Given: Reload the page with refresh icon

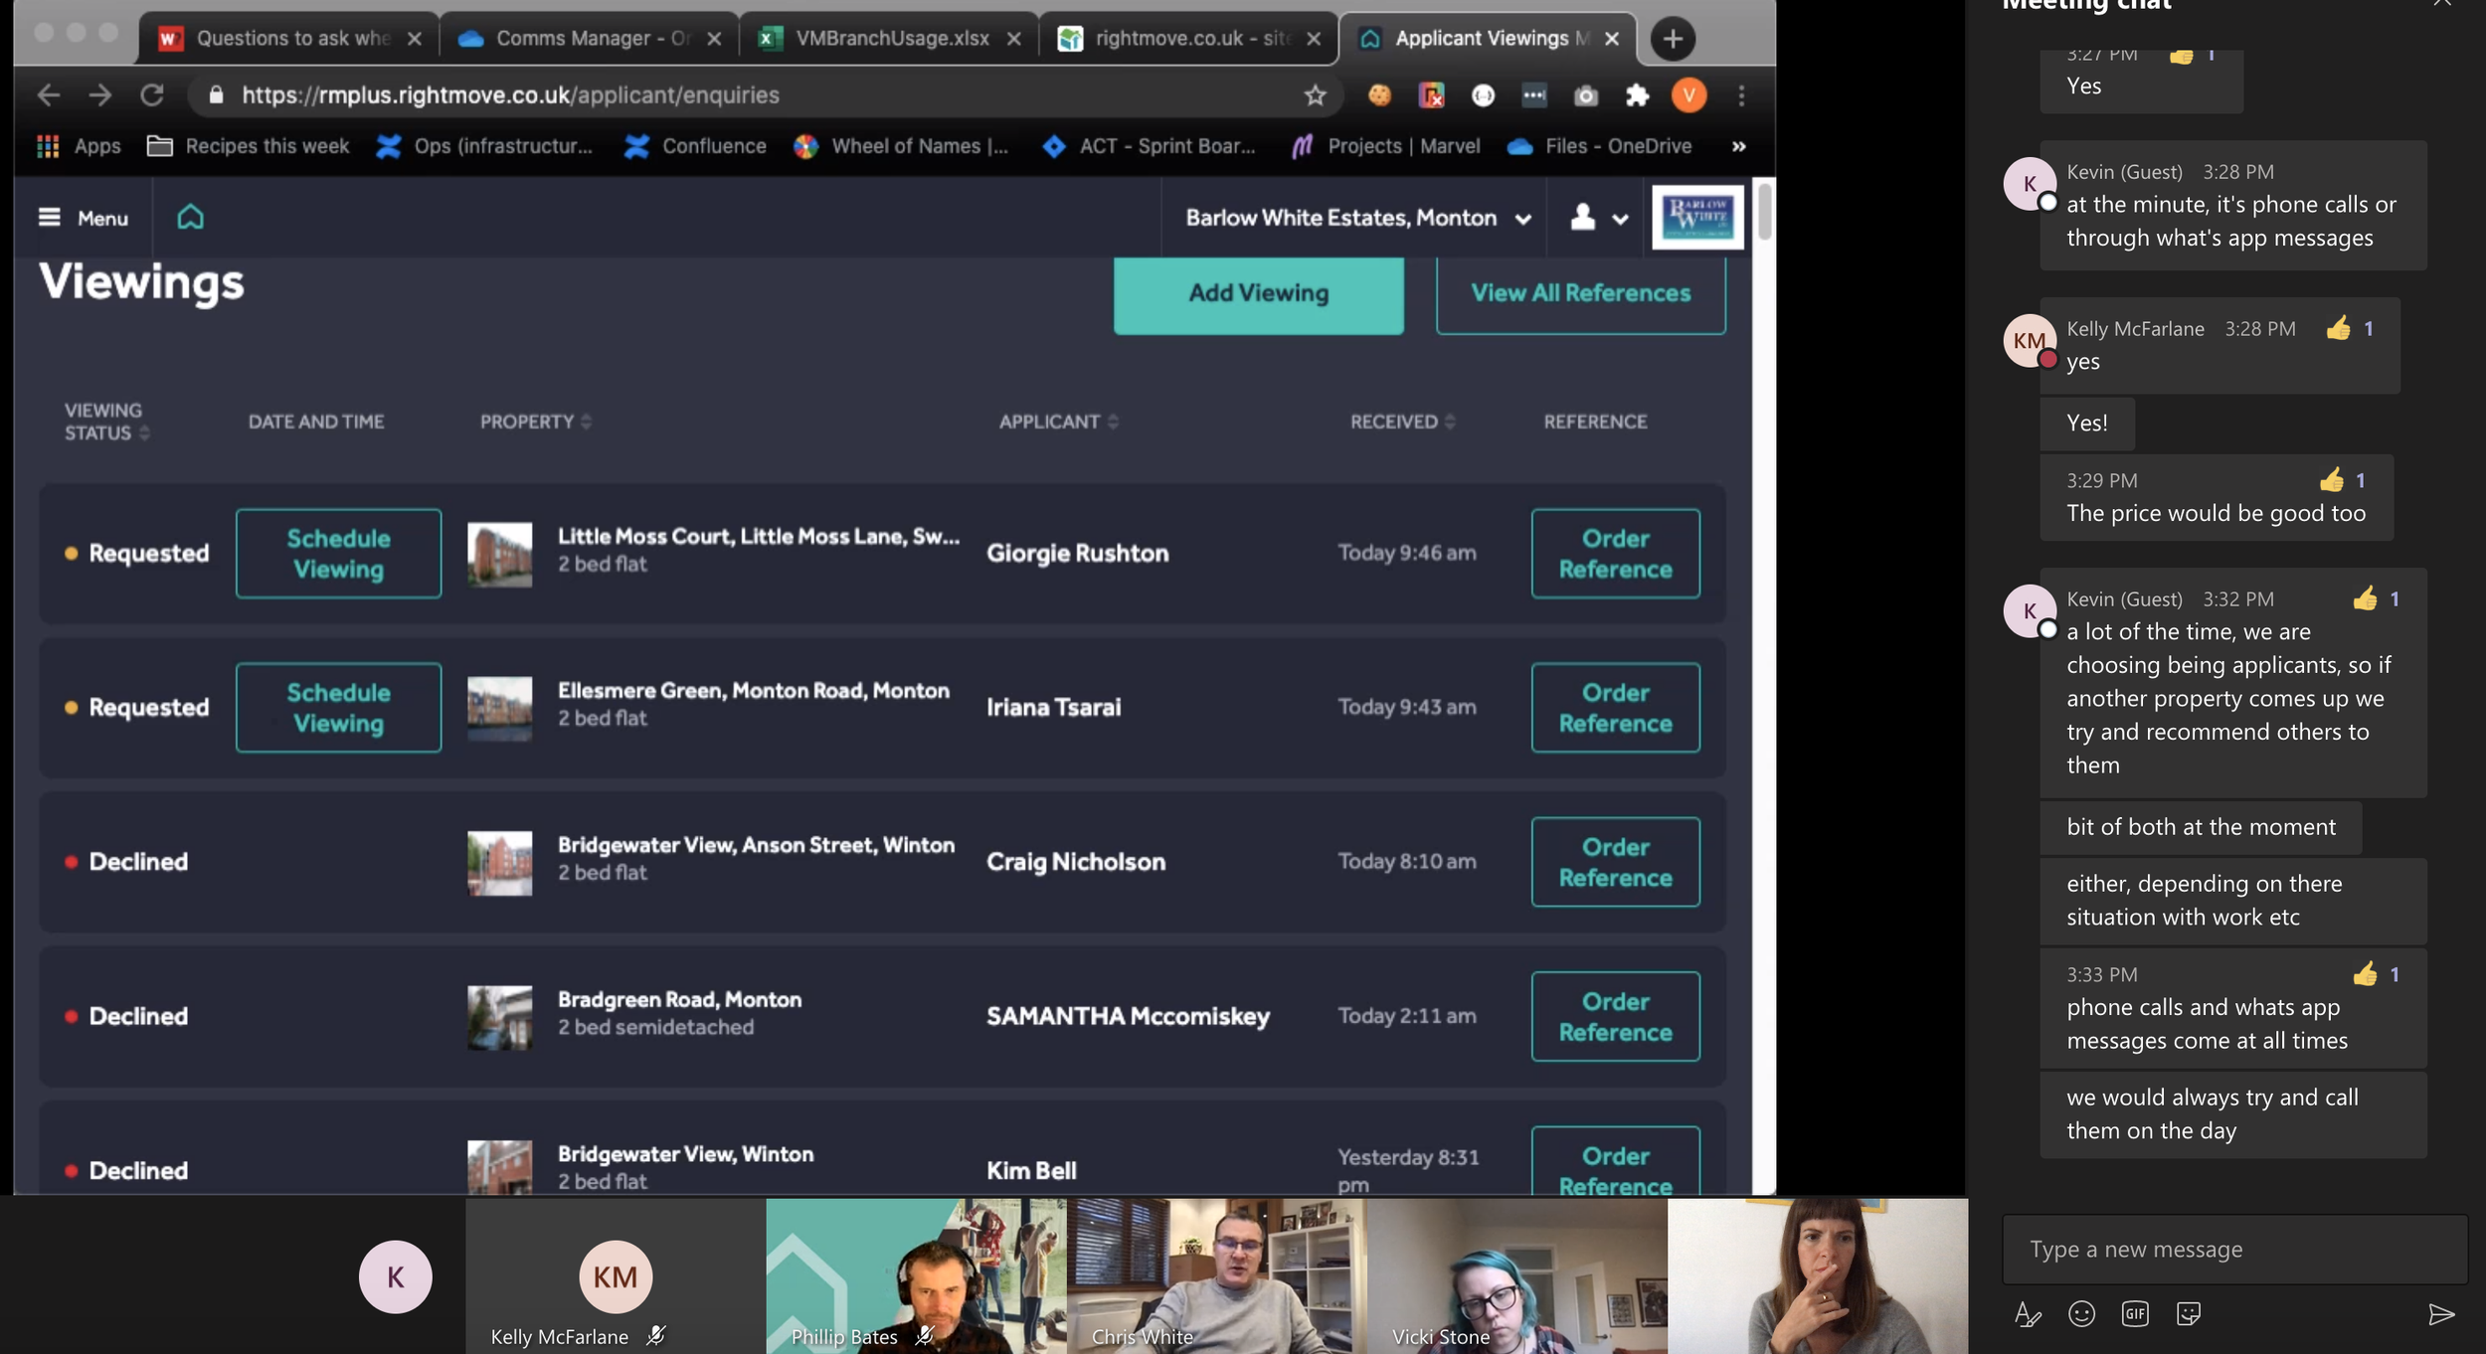Looking at the screenshot, I should click(152, 95).
